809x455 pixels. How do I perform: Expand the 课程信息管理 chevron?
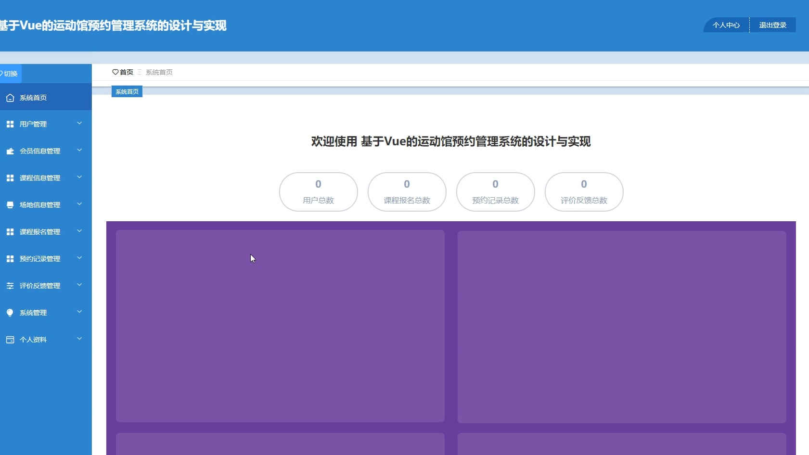tap(79, 177)
